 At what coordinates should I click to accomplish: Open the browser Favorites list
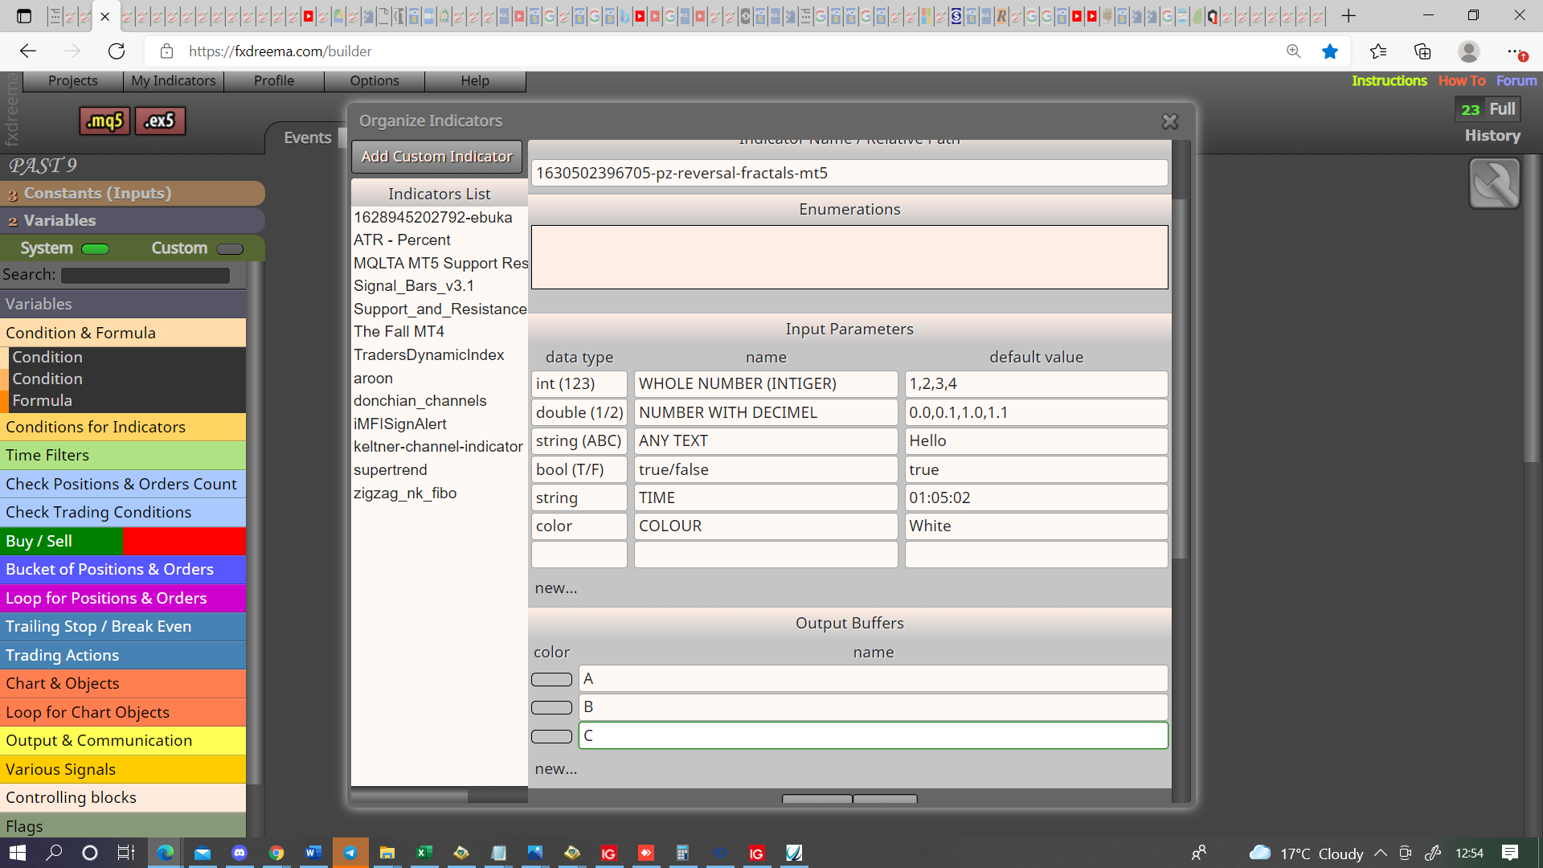pos(1378,51)
